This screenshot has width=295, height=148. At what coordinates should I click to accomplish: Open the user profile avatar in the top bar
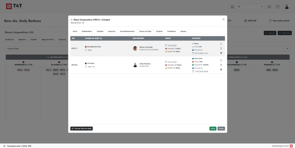tap(287, 7)
